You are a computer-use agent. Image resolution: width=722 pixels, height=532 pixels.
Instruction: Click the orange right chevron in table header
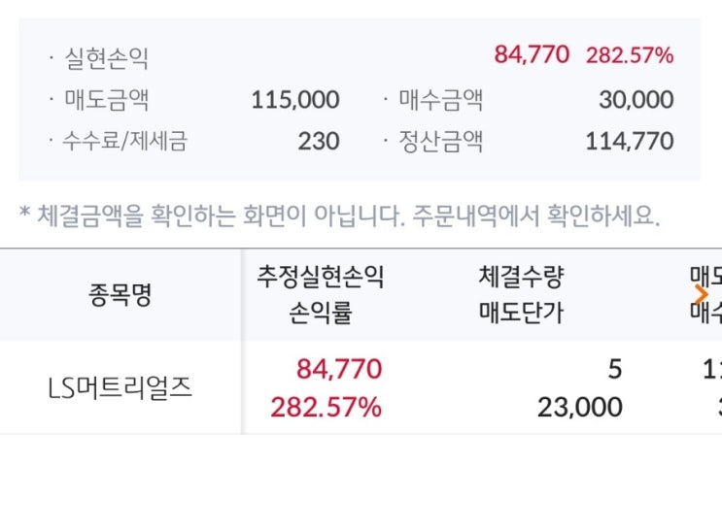tap(702, 294)
